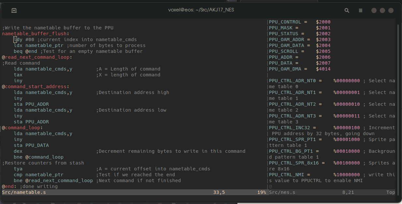Click the PPU_OAM_DATA = $2004 line
The image size is (402, 204).
point(300,45)
